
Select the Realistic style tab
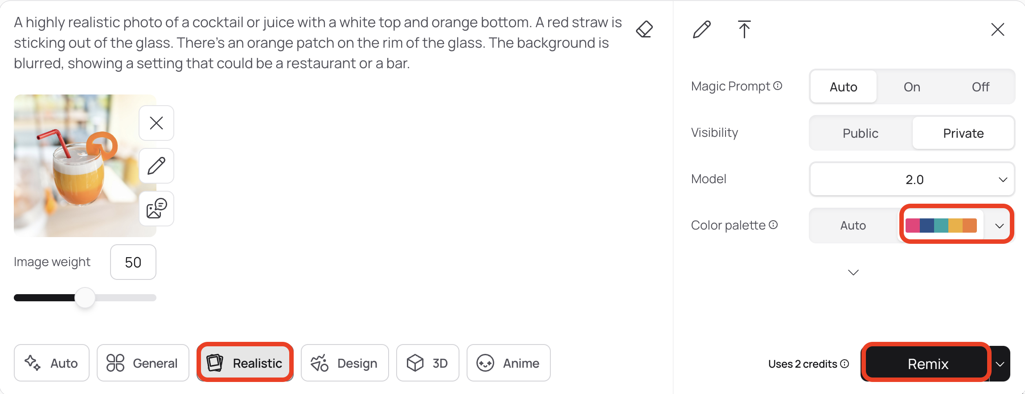click(245, 363)
